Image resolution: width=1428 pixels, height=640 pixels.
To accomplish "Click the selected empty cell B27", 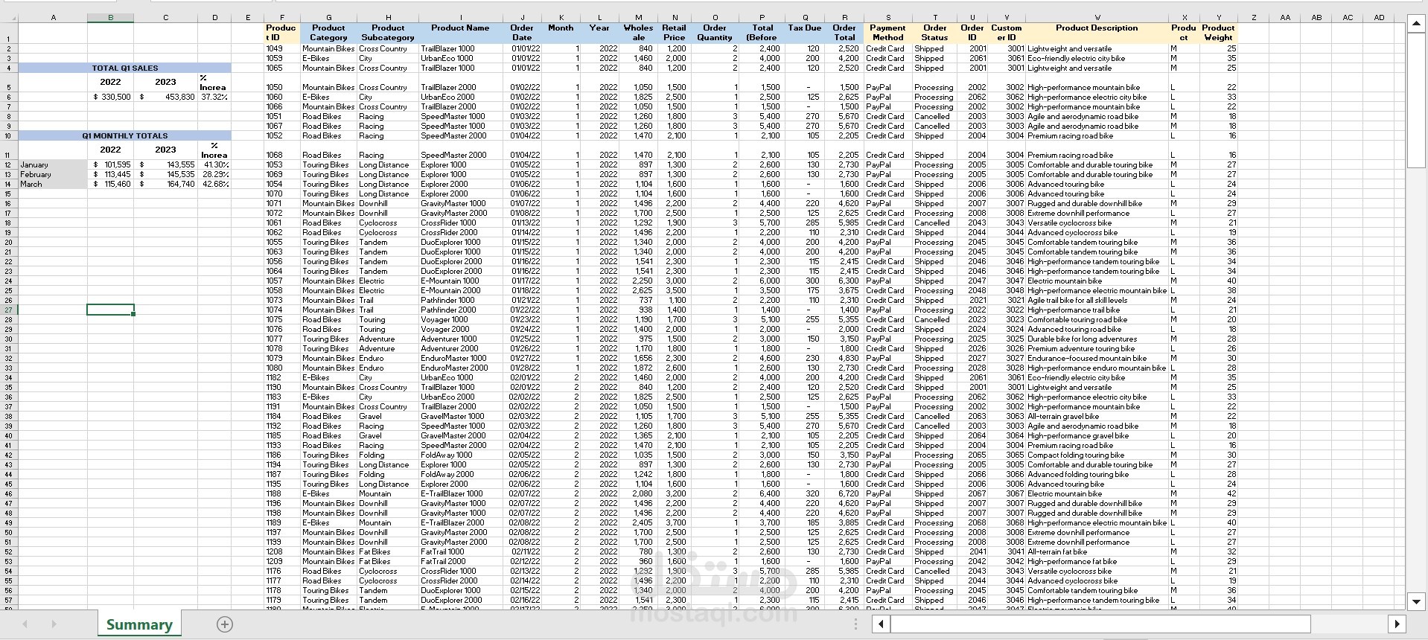I will point(110,310).
